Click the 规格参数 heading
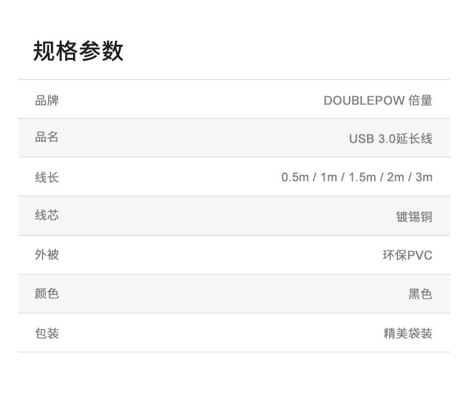The height and width of the screenshot is (410, 473). pyautogui.click(x=78, y=51)
